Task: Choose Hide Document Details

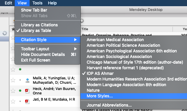Action: tap(47, 54)
